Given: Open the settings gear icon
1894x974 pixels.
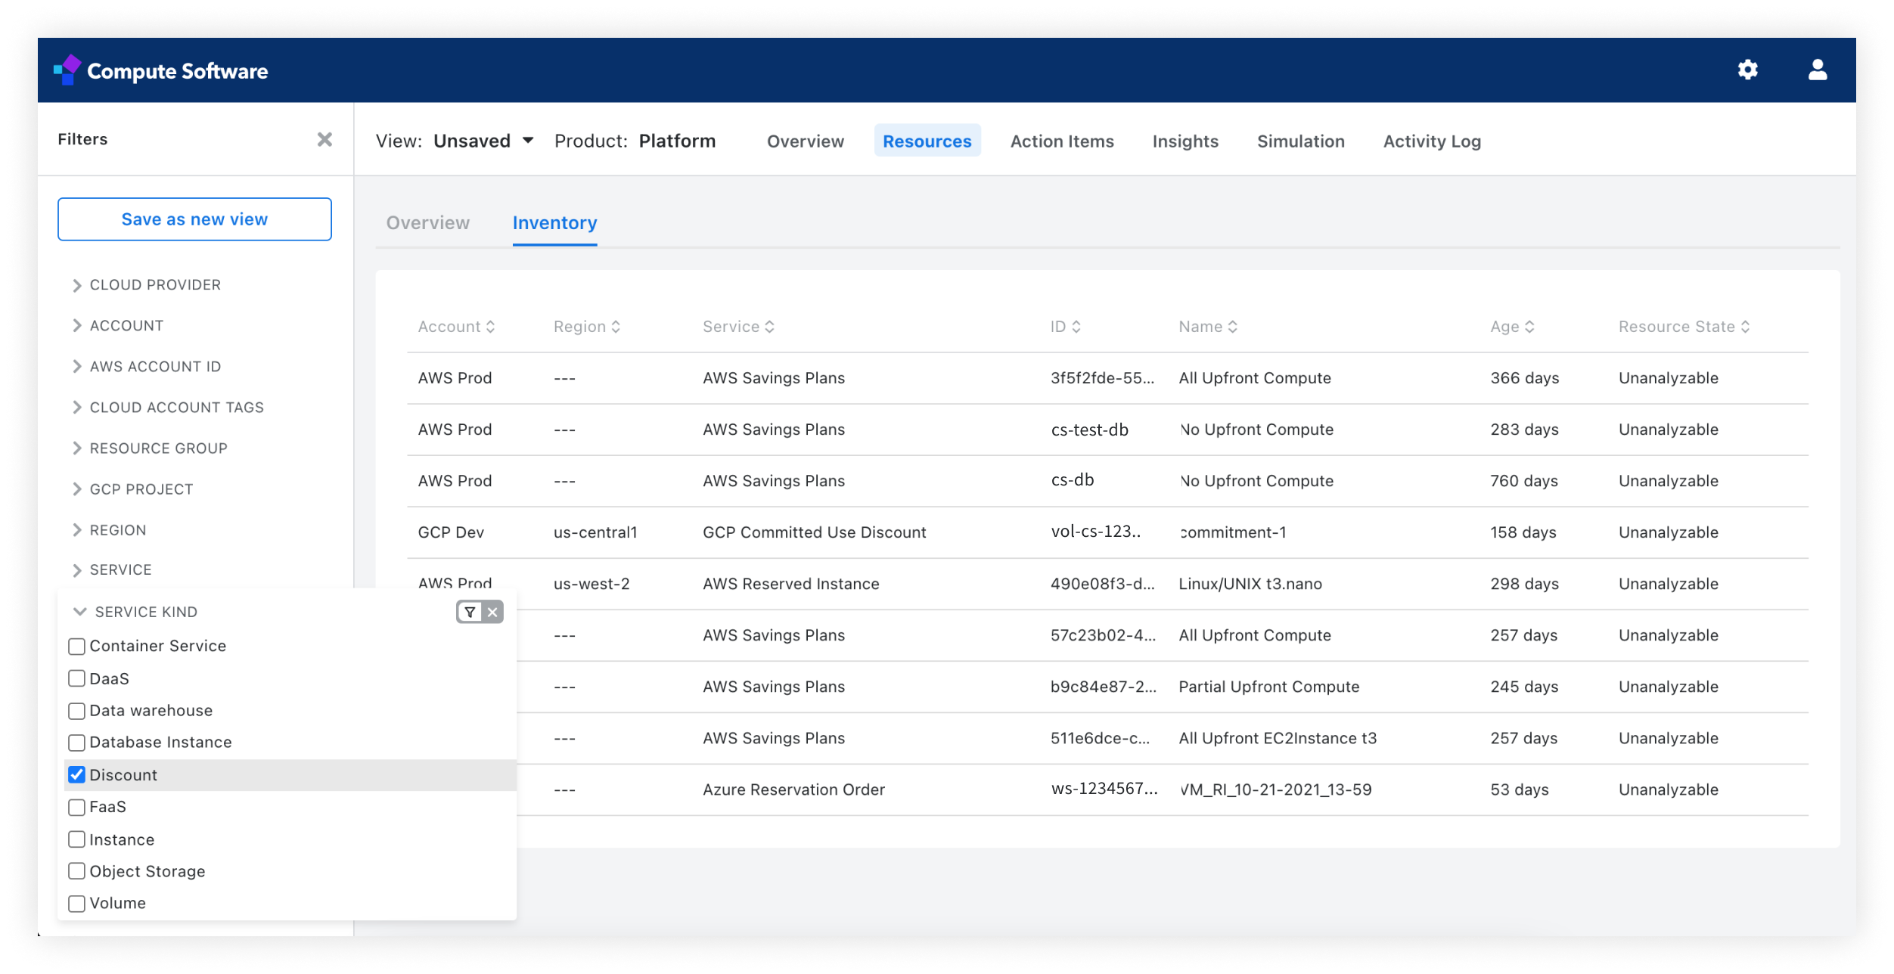Looking at the screenshot, I should click(1747, 70).
